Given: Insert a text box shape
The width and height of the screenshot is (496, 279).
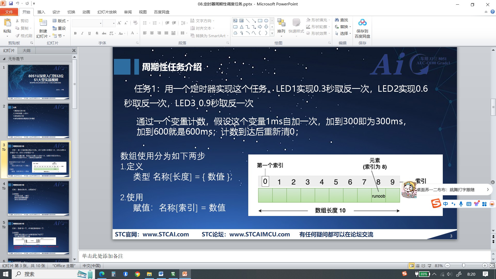Looking at the screenshot, I should [x=235, y=21].
